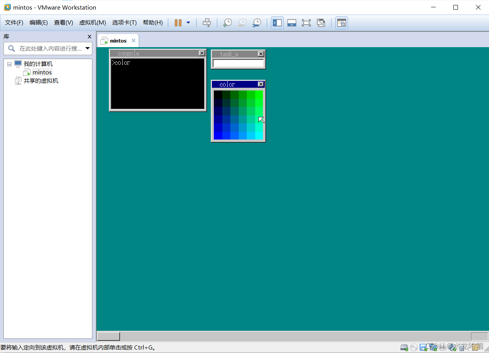The height and width of the screenshot is (353, 489).
Task: Close the console window in guest
Action: [x=202, y=53]
